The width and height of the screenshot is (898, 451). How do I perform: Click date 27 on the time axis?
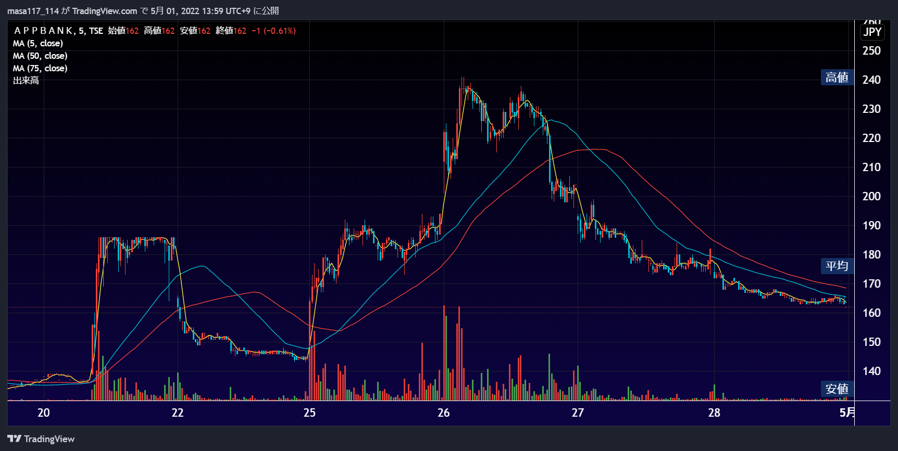pos(578,413)
